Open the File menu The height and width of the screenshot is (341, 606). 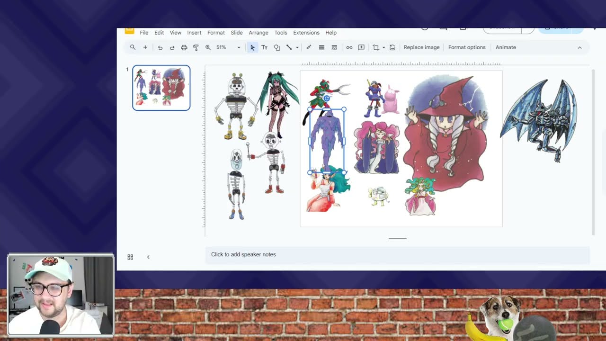coord(144,33)
